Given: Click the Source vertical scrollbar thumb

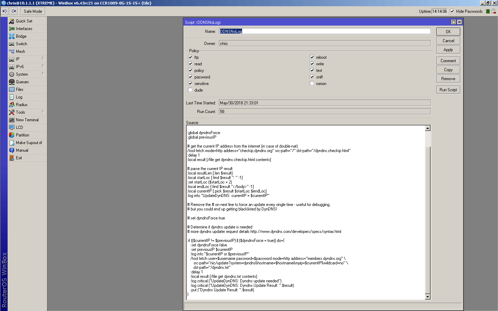Looking at the screenshot, I should (428, 220).
